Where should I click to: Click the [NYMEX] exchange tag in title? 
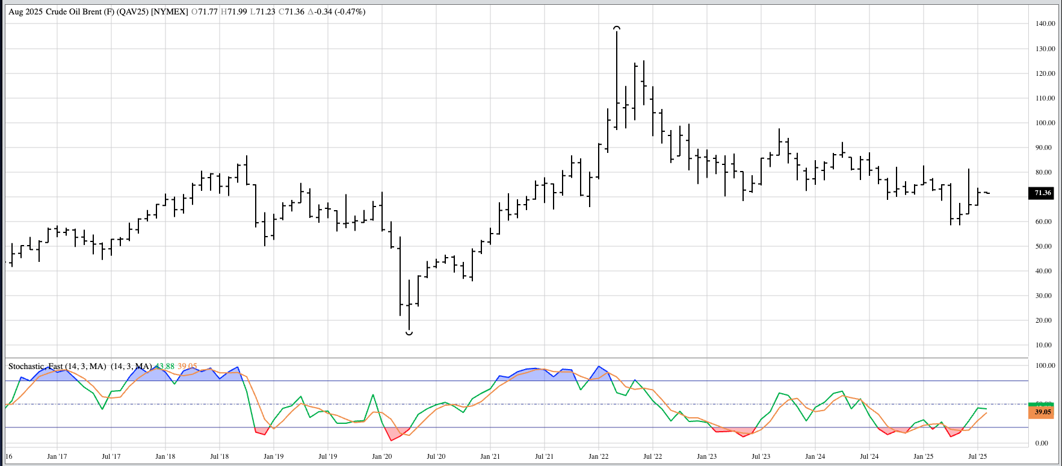[x=170, y=11]
